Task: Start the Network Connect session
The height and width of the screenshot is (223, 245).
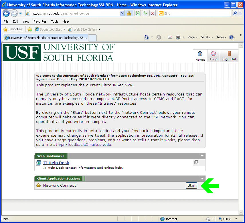Action: [x=191, y=185]
